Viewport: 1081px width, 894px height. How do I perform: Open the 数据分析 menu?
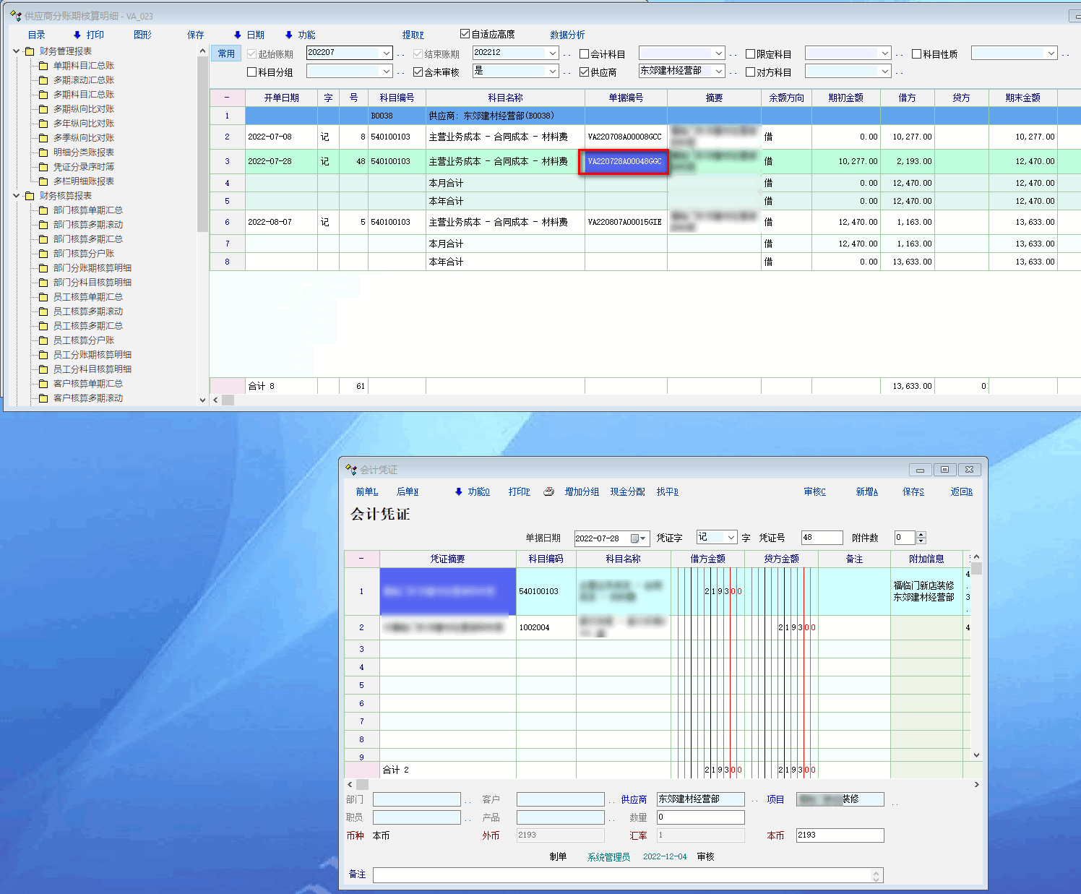(x=567, y=35)
